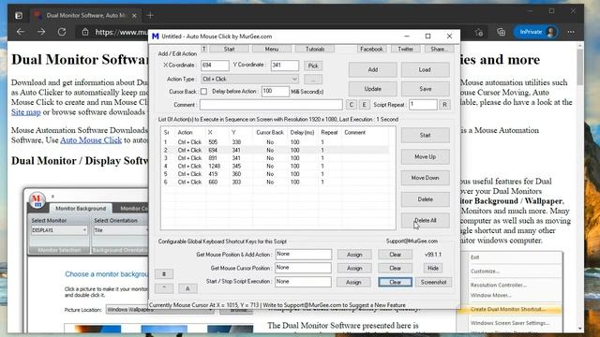This screenshot has height=337, width=600.
Task: Select action row 1 with X 505
Action: (275, 142)
